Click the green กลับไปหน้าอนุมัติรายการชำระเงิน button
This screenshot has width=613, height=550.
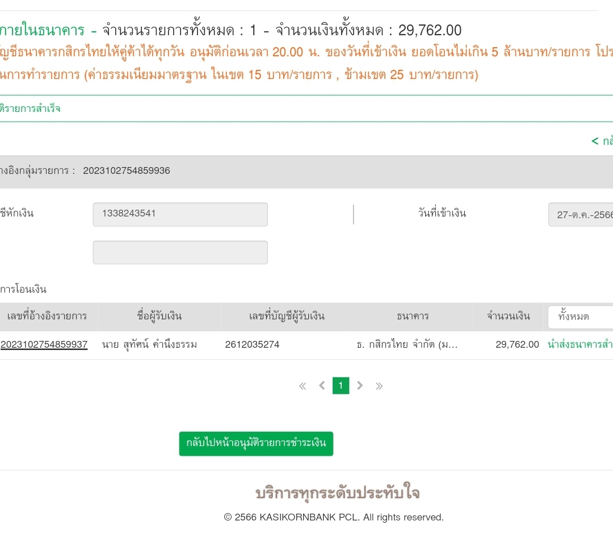tap(256, 443)
